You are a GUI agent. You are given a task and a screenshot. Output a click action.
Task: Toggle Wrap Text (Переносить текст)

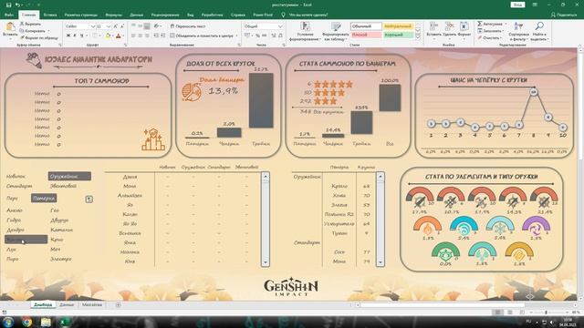(x=188, y=26)
